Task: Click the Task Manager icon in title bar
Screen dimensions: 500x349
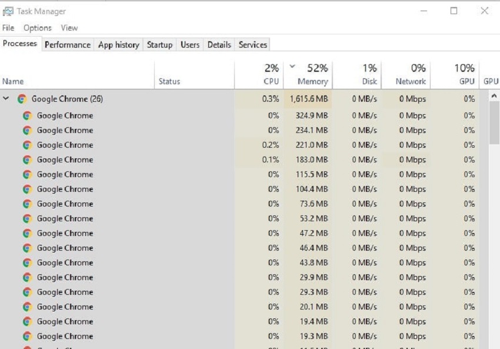Action: click(8, 11)
